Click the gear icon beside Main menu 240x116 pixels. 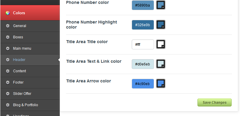(8, 48)
